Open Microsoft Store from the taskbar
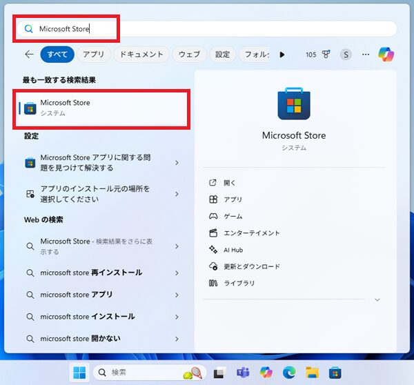The height and width of the screenshot is (385, 414). [x=335, y=373]
